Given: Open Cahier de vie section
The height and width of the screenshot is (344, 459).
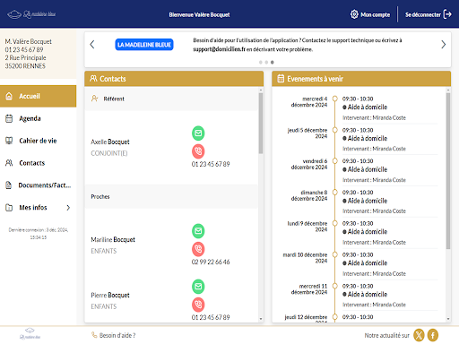Looking at the screenshot, I should 39,141.
